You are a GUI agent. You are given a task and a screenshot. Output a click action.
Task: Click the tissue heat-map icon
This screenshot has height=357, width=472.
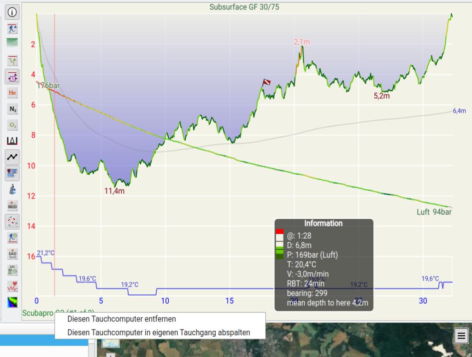coord(12,302)
